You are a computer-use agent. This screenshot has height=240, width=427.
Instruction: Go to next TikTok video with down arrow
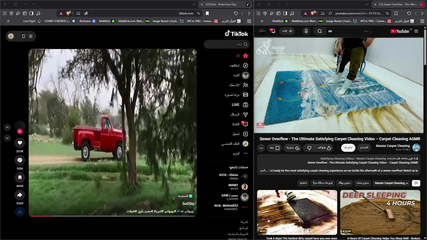tap(7, 138)
